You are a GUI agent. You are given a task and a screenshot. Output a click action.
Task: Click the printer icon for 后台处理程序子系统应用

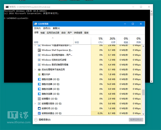point(39,69)
